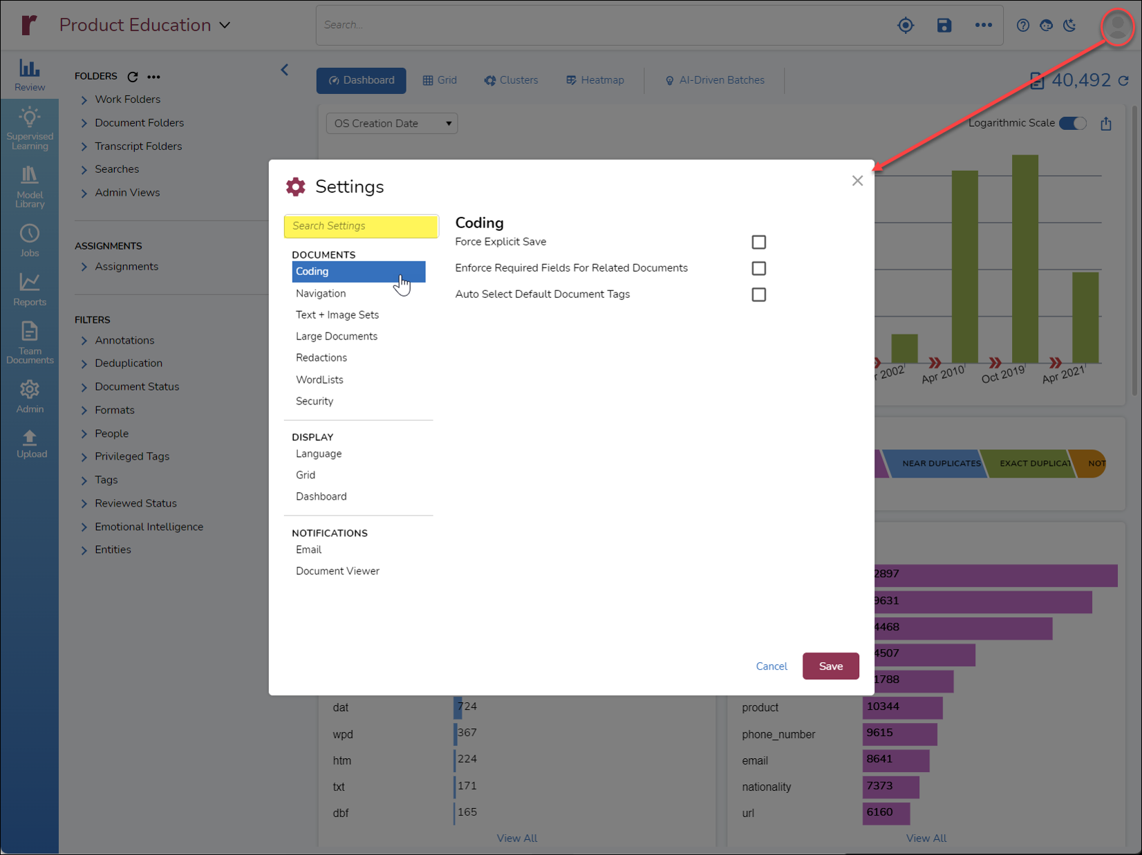The height and width of the screenshot is (855, 1142).
Task: Check Enforce Required Fields For Related Documents
Action: (759, 268)
